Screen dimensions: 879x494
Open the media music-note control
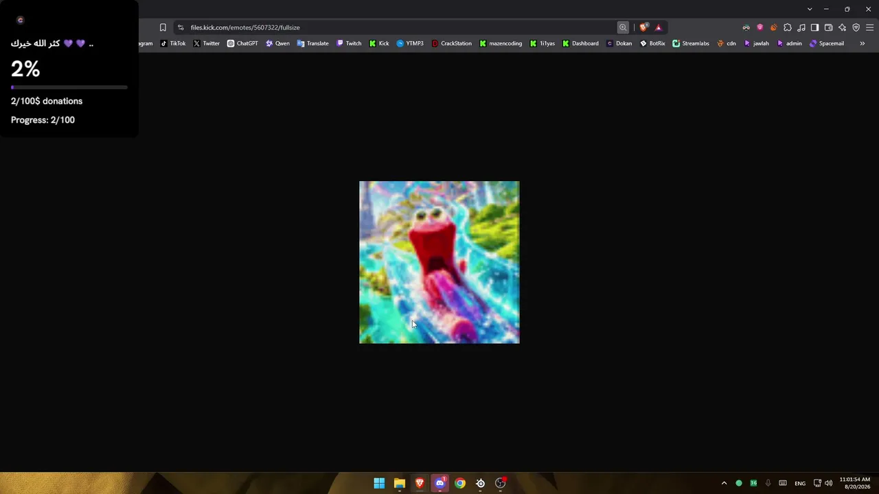(x=801, y=27)
